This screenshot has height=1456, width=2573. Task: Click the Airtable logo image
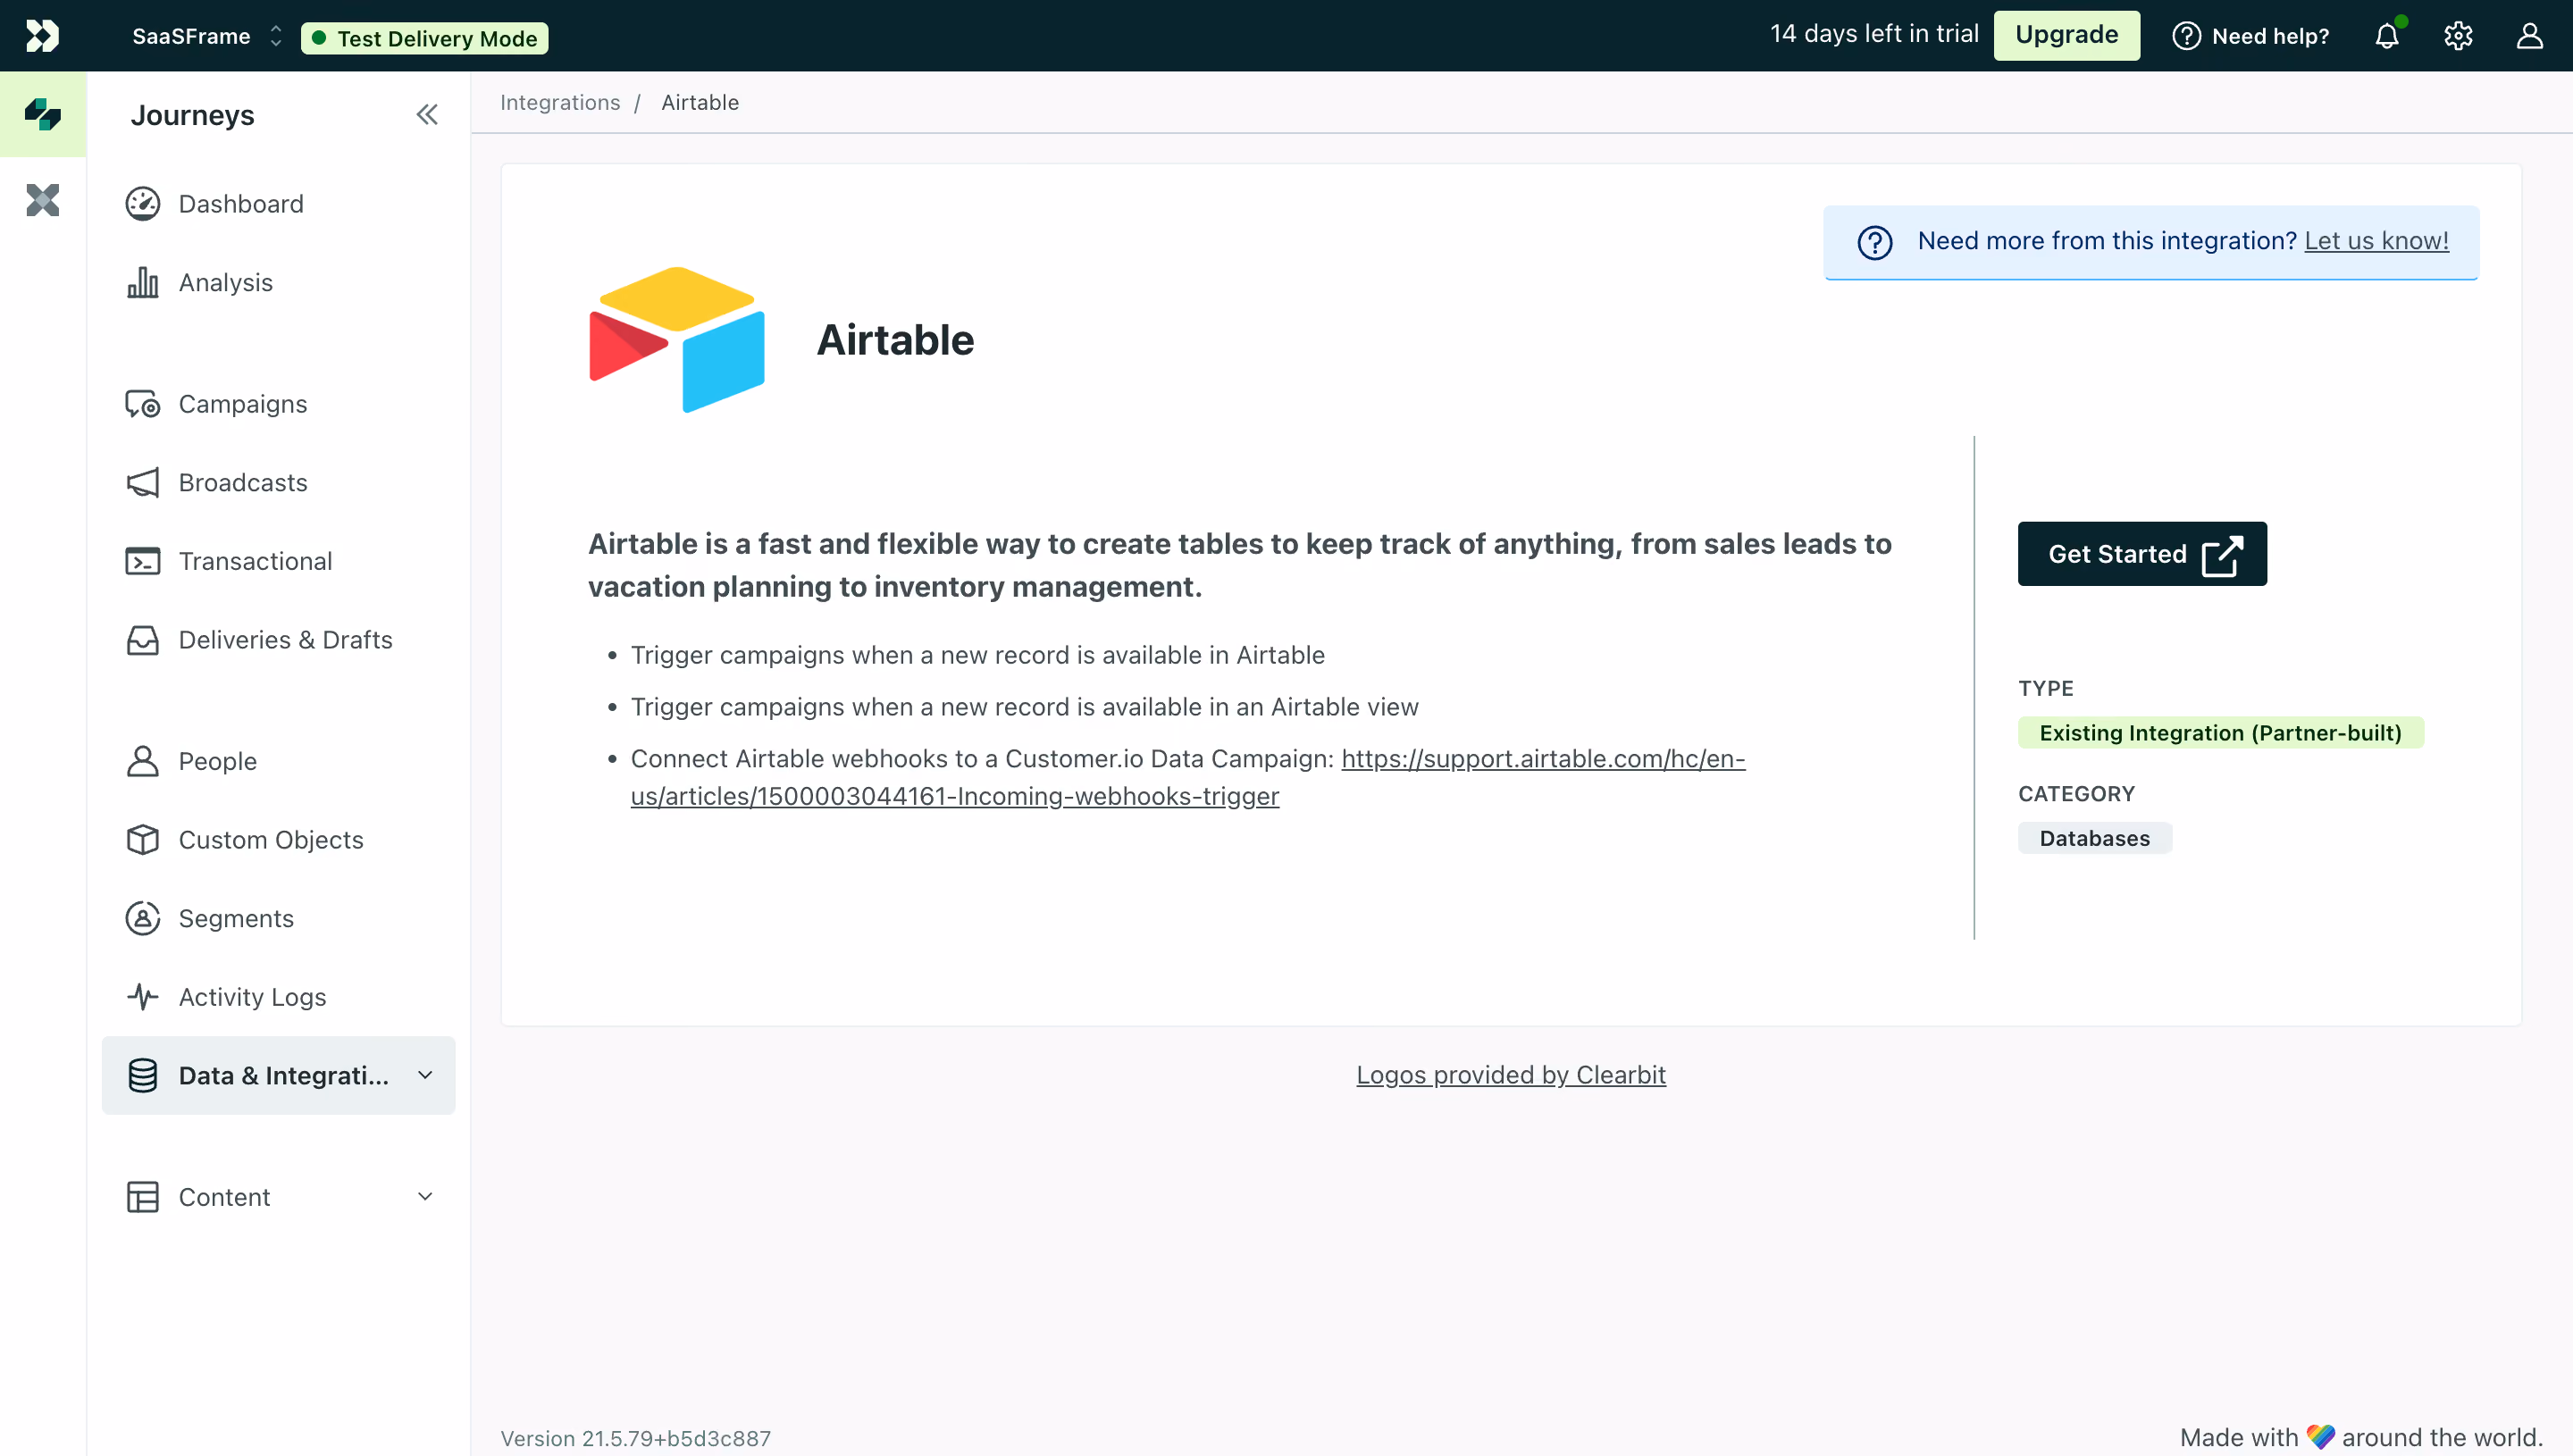[x=677, y=340]
